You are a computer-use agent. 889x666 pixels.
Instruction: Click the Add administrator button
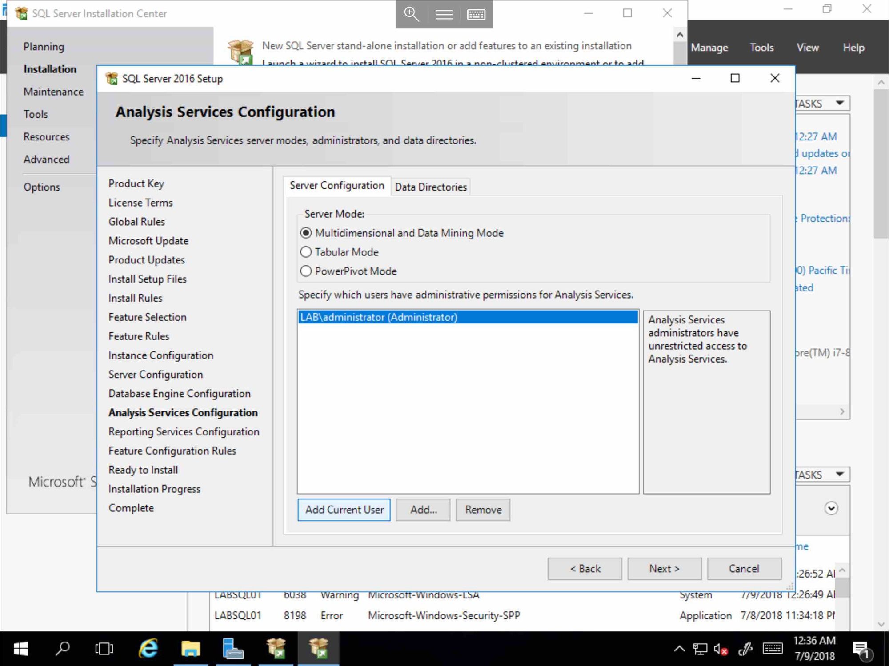click(424, 509)
